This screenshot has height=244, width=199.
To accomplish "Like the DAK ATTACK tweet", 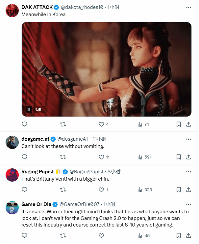I will pyautogui.click(x=102, y=124).
